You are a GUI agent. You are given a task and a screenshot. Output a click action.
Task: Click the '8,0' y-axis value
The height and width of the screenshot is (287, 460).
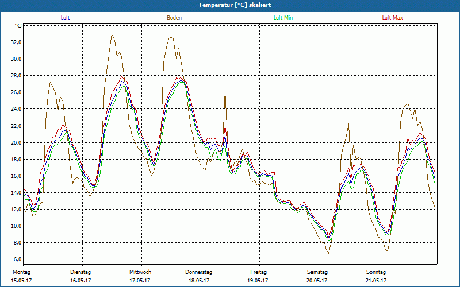click(x=18, y=242)
